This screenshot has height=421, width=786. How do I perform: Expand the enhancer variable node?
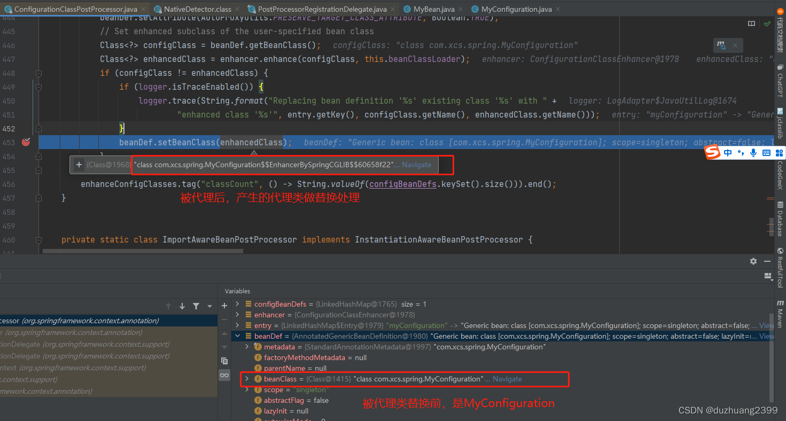pos(238,315)
